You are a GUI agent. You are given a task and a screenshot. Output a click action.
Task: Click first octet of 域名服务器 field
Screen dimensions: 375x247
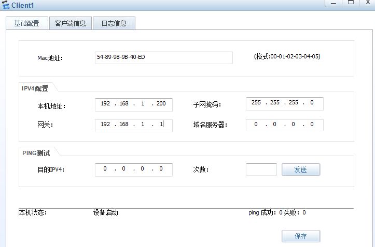click(x=256, y=125)
